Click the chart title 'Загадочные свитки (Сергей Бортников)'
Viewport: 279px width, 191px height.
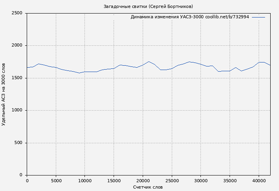(x=148, y=6)
